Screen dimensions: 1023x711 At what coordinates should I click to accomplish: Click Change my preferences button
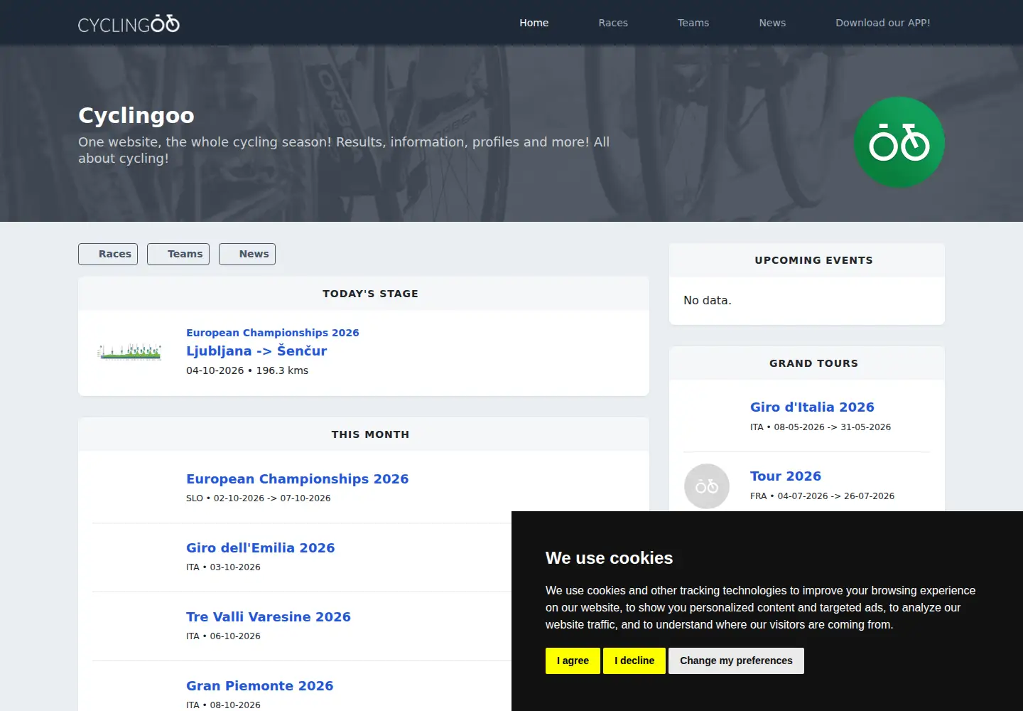click(736, 661)
